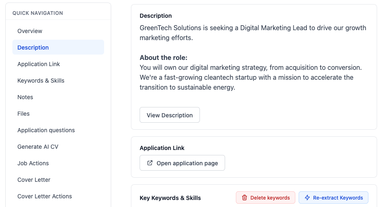Image resolution: width=380 pixels, height=207 pixels.
Task: Jump to Application Link in the sidebar
Action: click(38, 64)
